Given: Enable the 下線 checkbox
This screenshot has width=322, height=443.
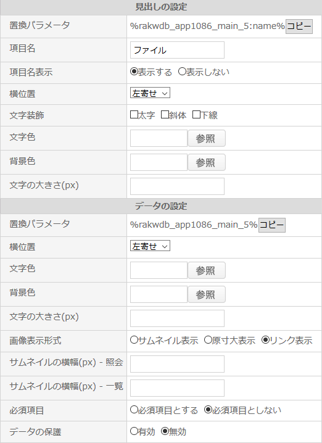Looking at the screenshot, I should pos(196,115).
